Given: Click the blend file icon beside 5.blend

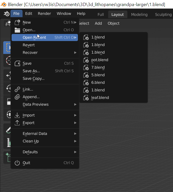Looking at the screenshot, I should 86,75.
